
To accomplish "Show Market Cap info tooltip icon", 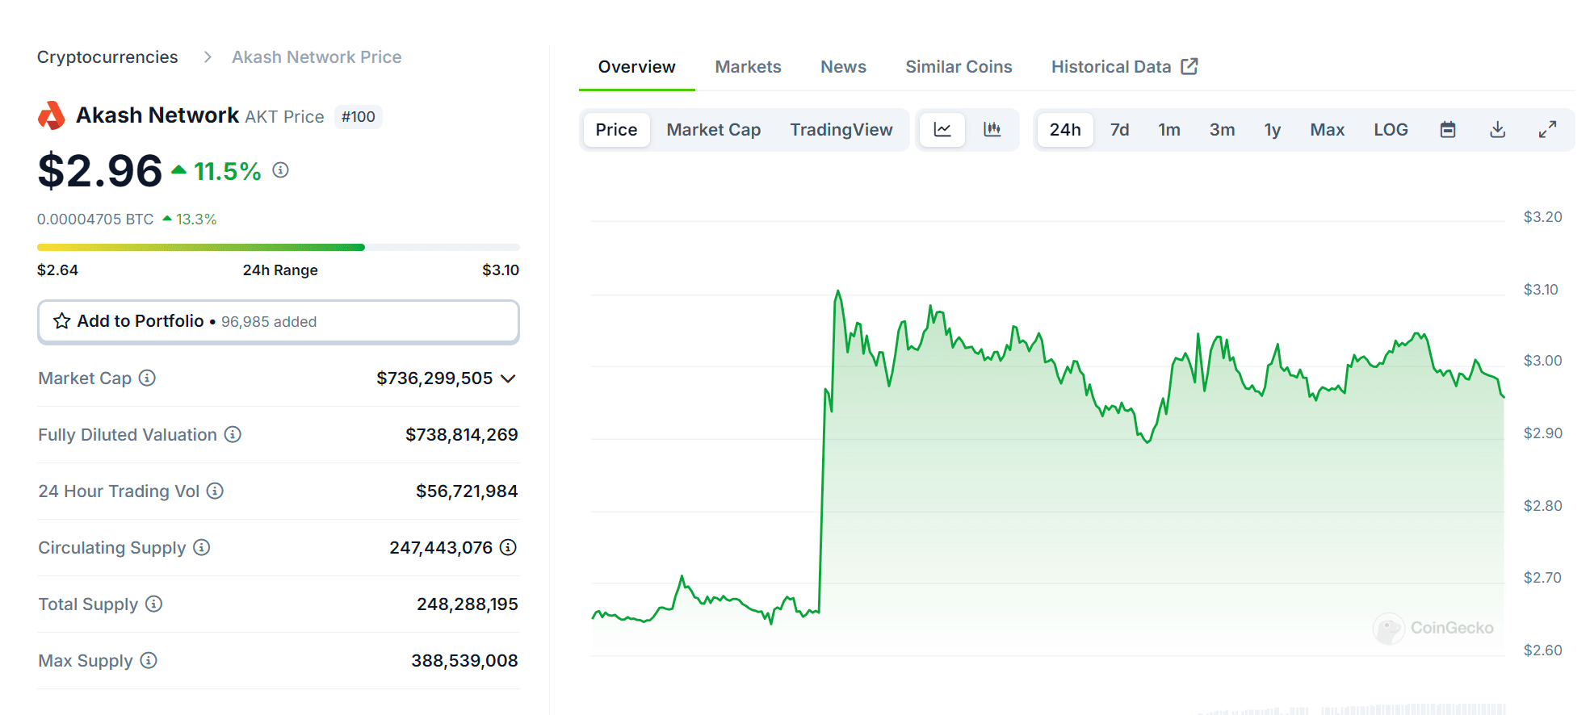I will (147, 378).
